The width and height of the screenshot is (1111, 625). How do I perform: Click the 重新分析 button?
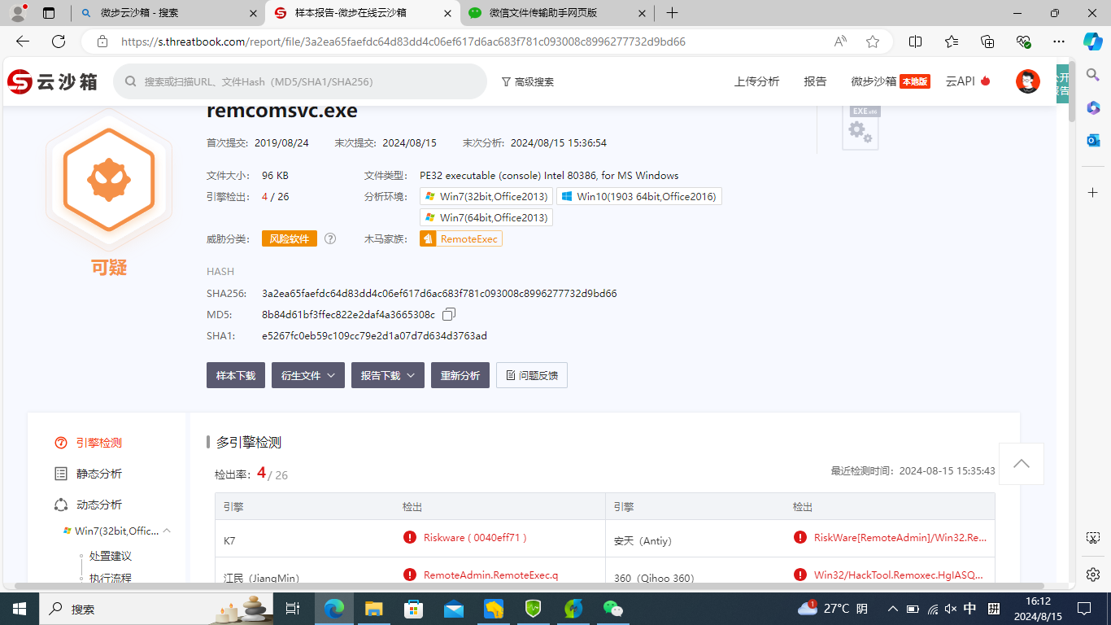pyautogui.click(x=460, y=375)
